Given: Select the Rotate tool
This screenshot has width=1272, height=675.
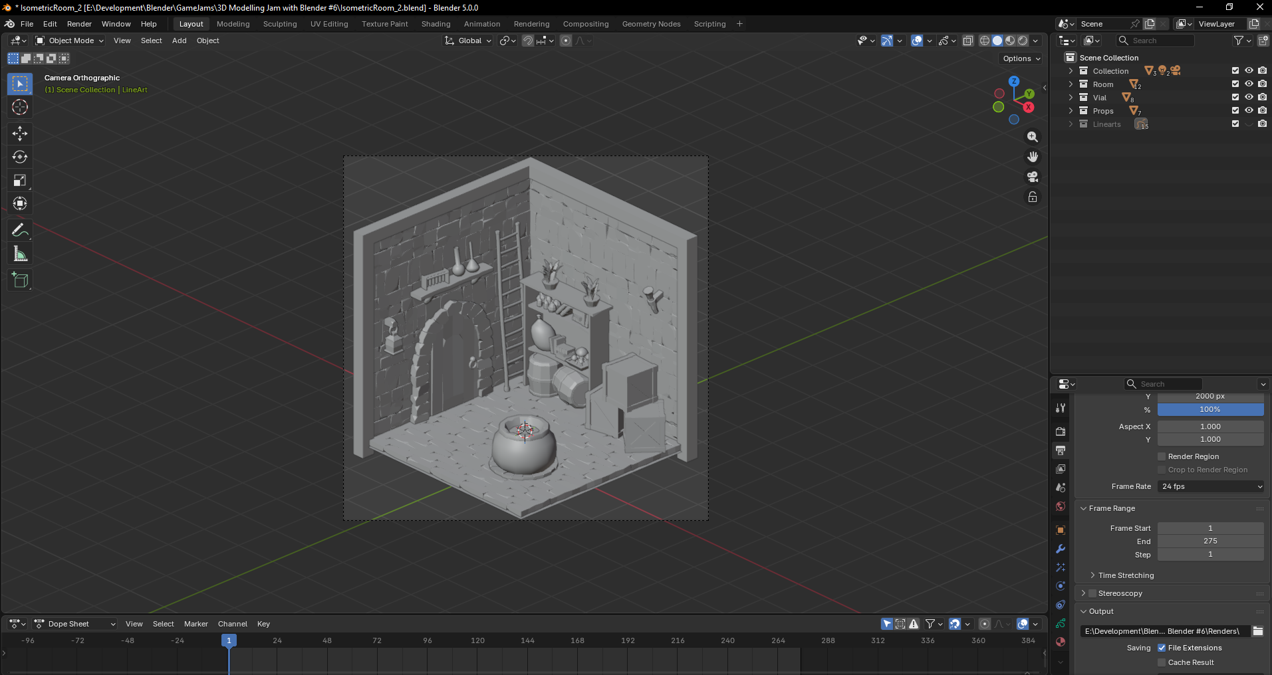Looking at the screenshot, I should [x=20, y=157].
